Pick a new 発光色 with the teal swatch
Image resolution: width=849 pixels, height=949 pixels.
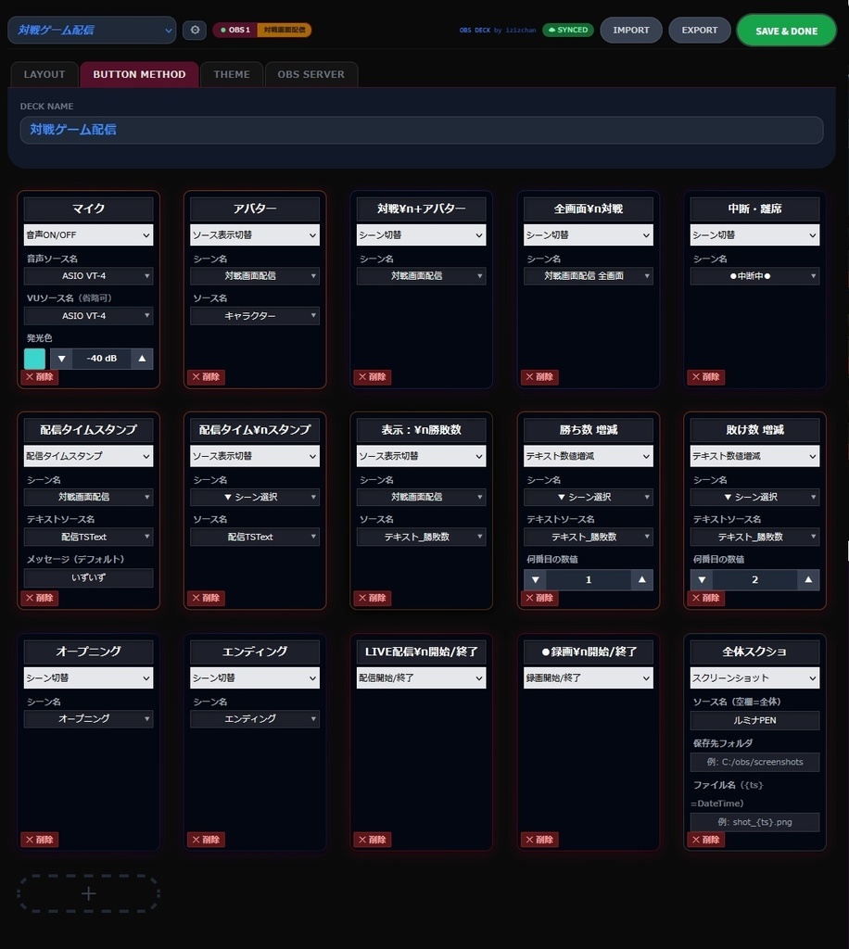(x=34, y=358)
